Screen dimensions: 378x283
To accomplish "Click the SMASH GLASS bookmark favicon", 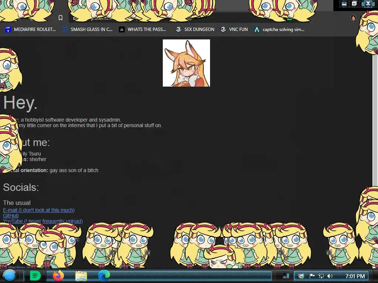I will pyautogui.click(x=65, y=29).
